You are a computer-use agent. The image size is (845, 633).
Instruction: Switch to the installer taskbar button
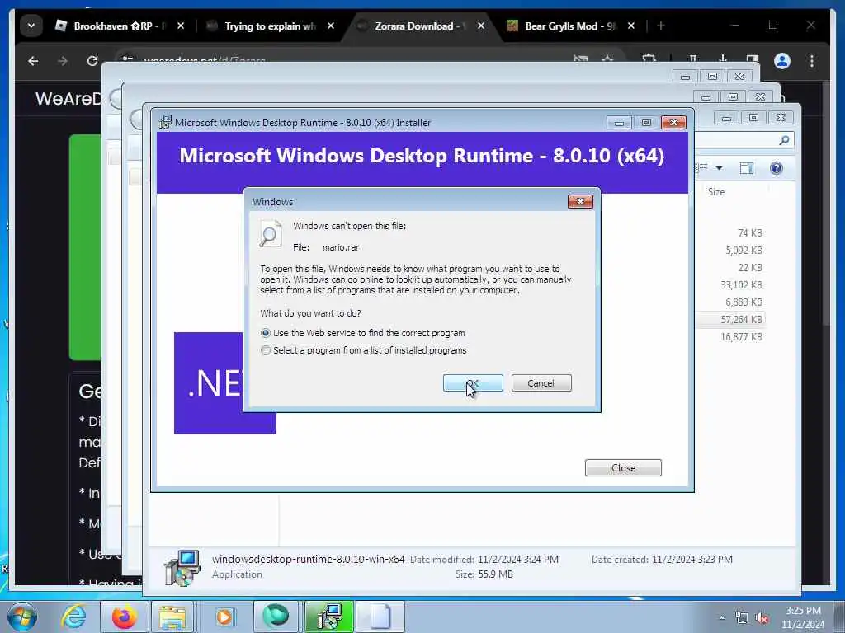328,617
